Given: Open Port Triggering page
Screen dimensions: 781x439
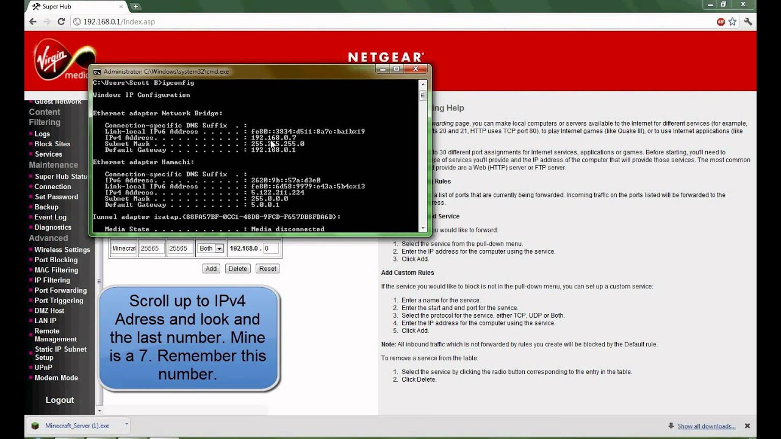Looking at the screenshot, I should 59,301.
